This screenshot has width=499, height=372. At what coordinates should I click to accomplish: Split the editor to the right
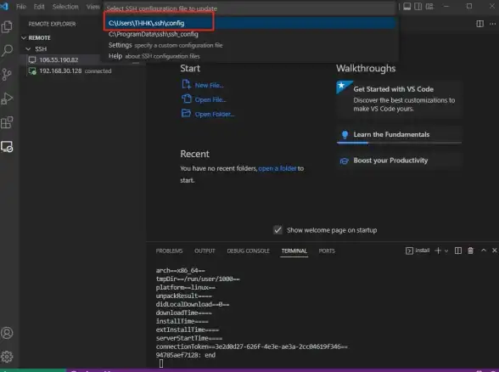click(480, 24)
